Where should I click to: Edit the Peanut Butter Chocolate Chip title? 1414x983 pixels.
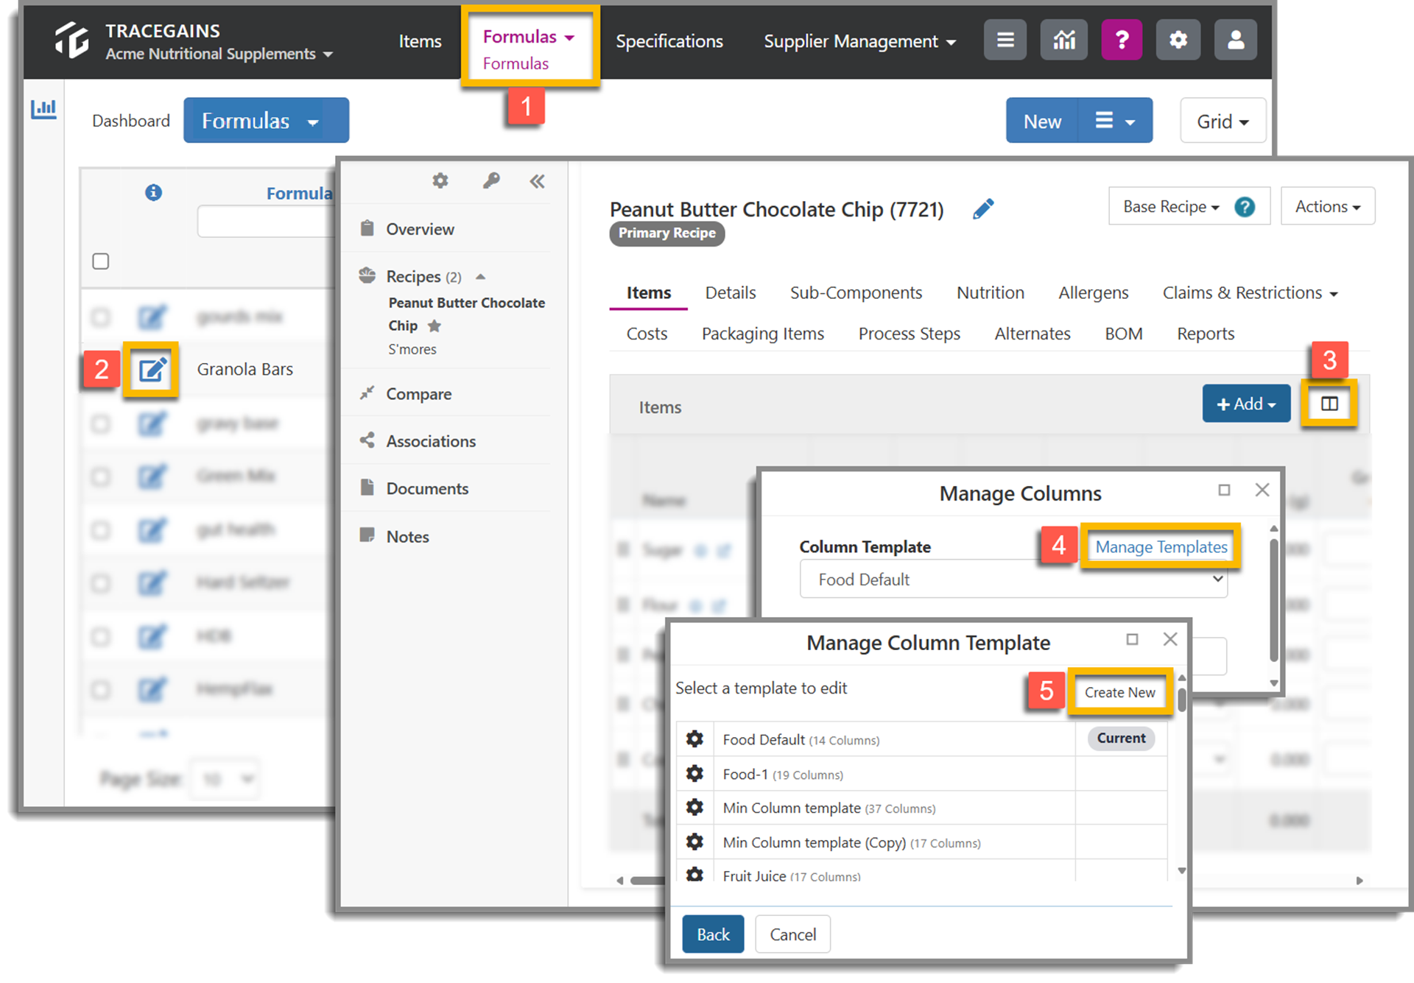983,208
